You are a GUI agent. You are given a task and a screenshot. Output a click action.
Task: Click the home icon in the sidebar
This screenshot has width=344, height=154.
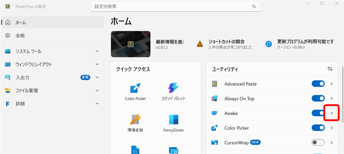(x=8, y=22)
